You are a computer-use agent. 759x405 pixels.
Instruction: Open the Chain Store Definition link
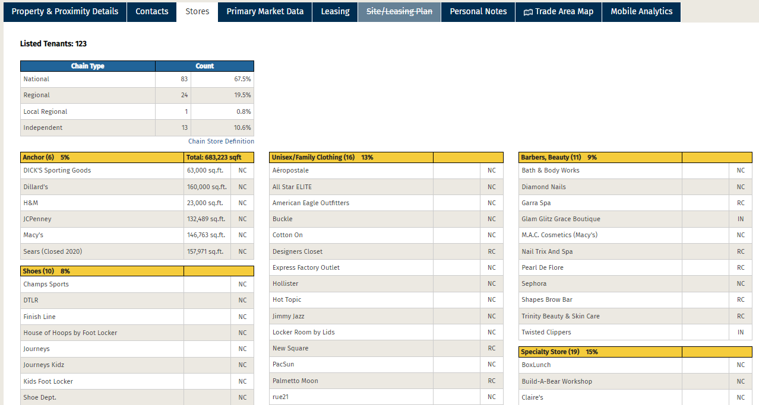pos(221,141)
